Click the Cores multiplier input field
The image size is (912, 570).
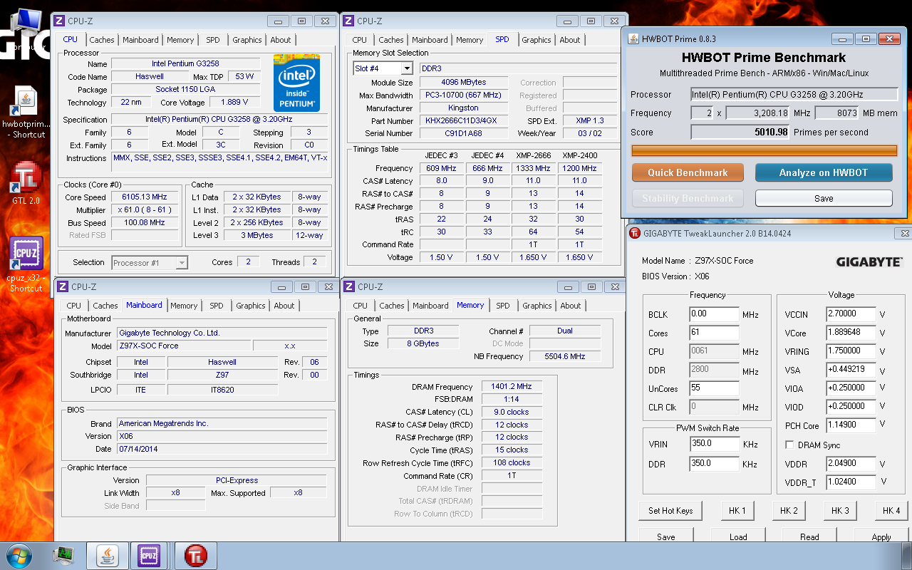click(715, 333)
